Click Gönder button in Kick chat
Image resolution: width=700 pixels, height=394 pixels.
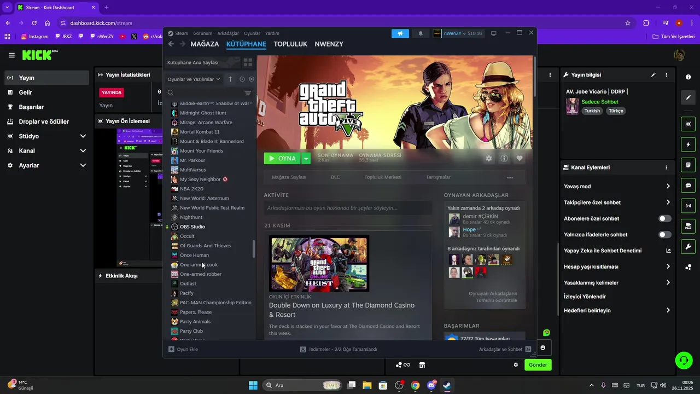[x=538, y=365]
